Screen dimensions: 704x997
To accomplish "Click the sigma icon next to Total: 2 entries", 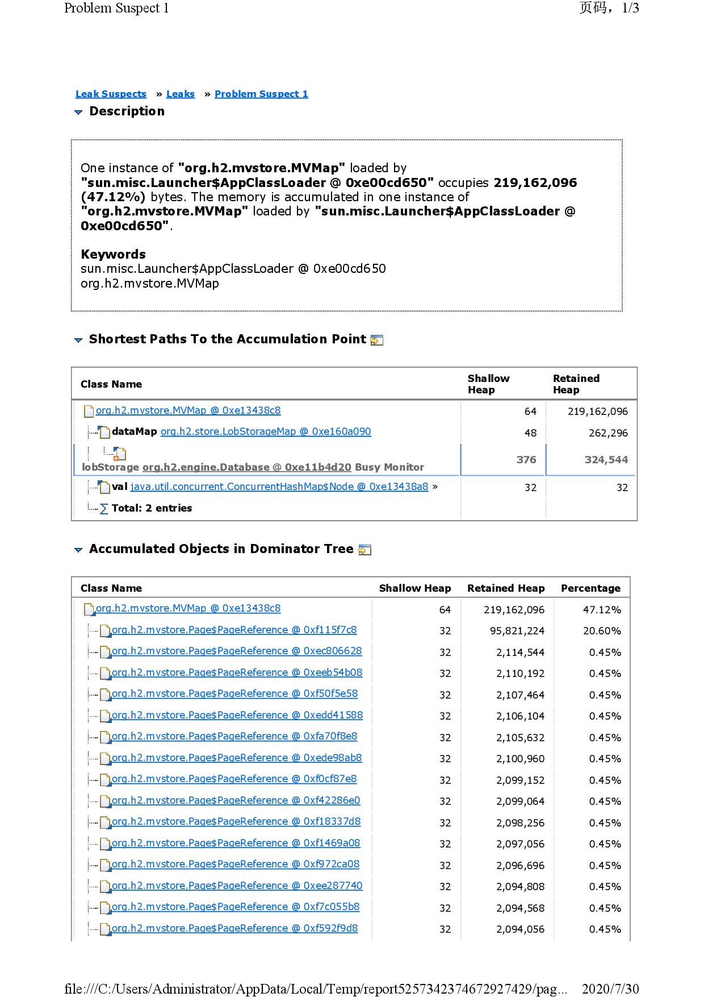I will tap(104, 509).
